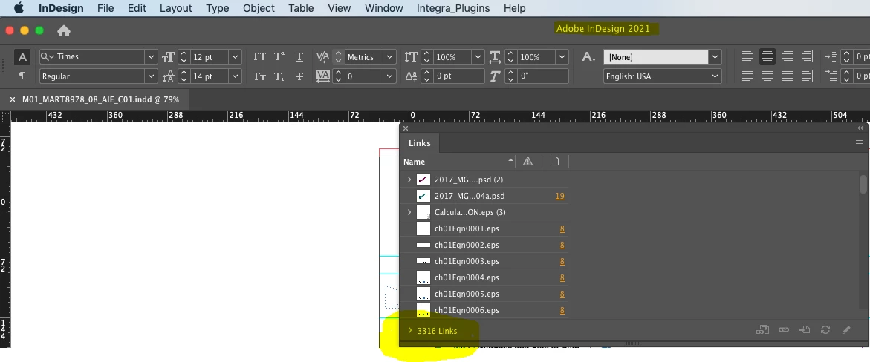Open the File menu
The width and height of the screenshot is (870, 362).
click(105, 8)
